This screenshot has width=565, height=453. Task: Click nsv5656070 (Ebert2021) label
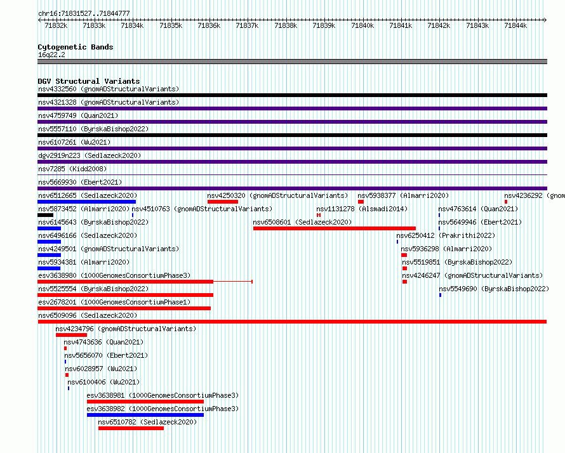click(x=106, y=355)
